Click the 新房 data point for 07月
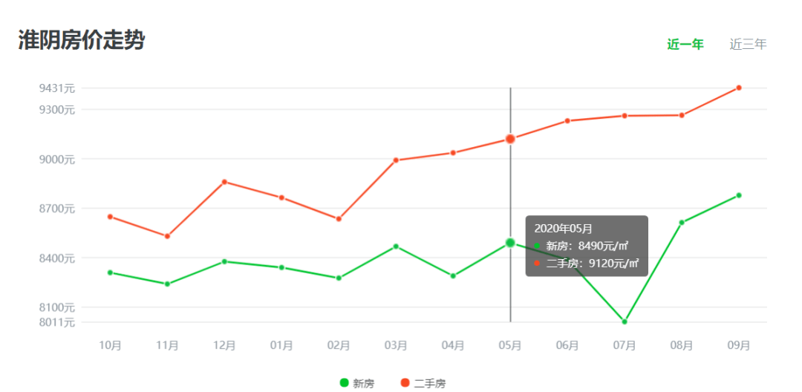 [x=625, y=321]
